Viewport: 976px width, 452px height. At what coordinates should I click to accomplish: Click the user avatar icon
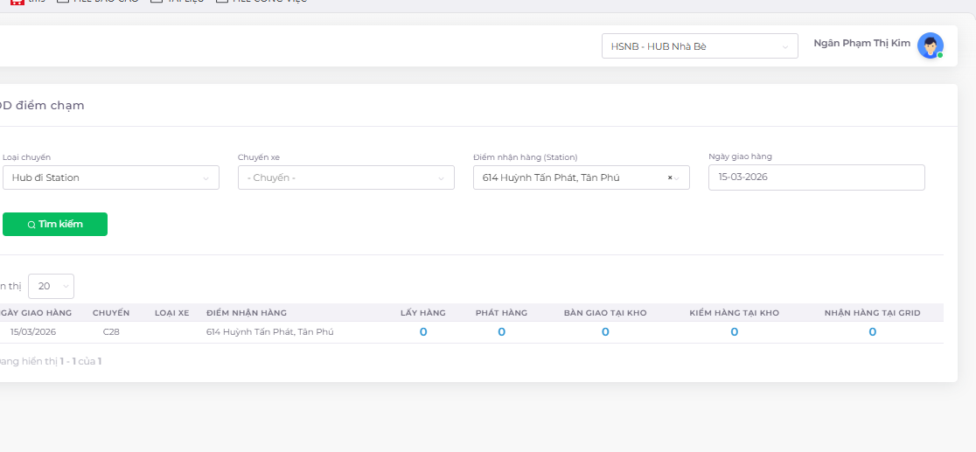click(930, 45)
